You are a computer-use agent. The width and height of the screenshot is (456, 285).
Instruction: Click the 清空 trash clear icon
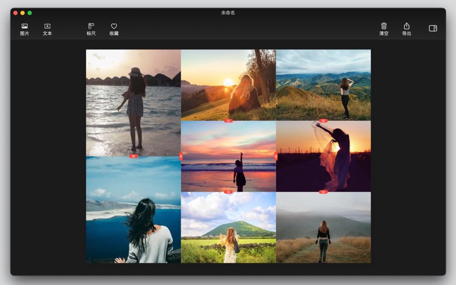[x=384, y=29]
